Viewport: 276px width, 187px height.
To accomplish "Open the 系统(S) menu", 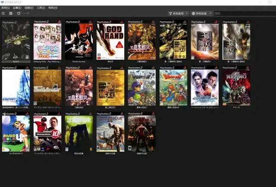I will click(6, 8).
